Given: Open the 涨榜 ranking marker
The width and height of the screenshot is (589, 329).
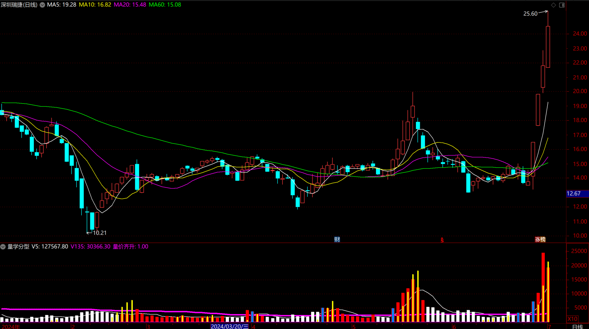Looking at the screenshot, I should 540,240.
